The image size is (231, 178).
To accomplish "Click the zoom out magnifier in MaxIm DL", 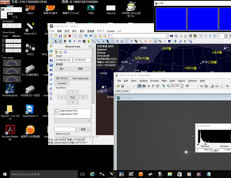I will (x=168, y=86).
